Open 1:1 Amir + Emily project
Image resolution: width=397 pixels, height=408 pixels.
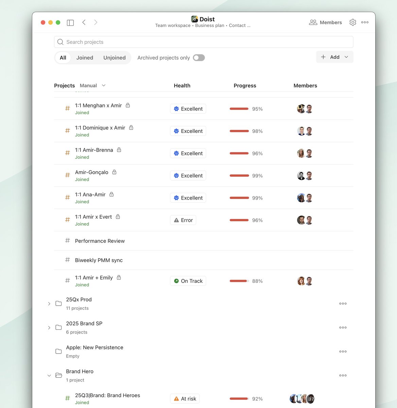click(94, 278)
